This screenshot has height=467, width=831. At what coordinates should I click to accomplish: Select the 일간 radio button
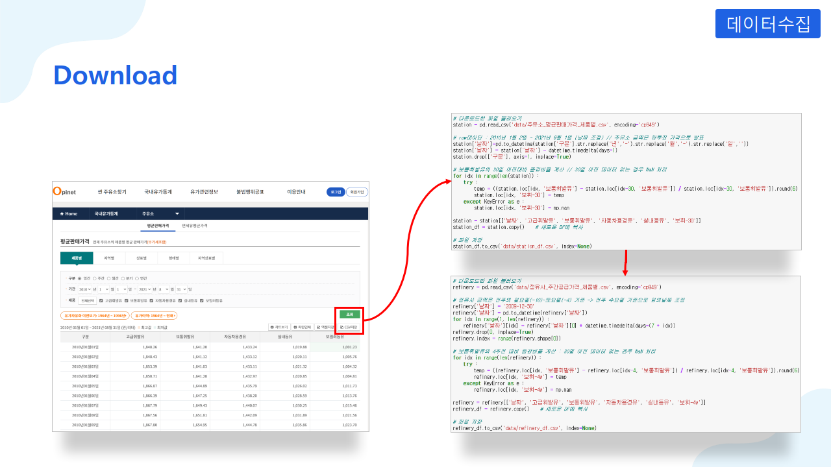point(80,278)
